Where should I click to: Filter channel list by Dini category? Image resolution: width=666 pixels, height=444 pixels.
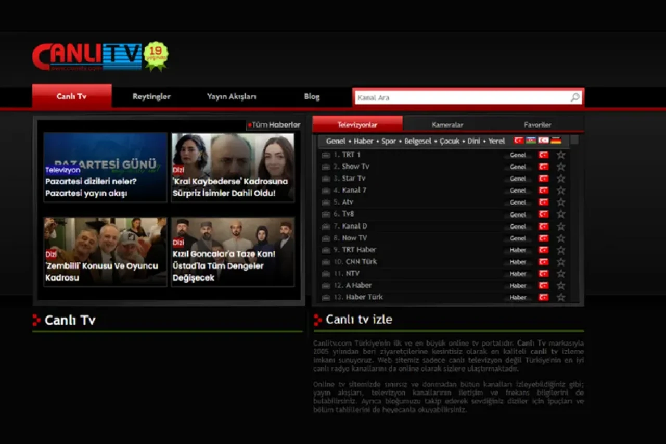point(474,141)
